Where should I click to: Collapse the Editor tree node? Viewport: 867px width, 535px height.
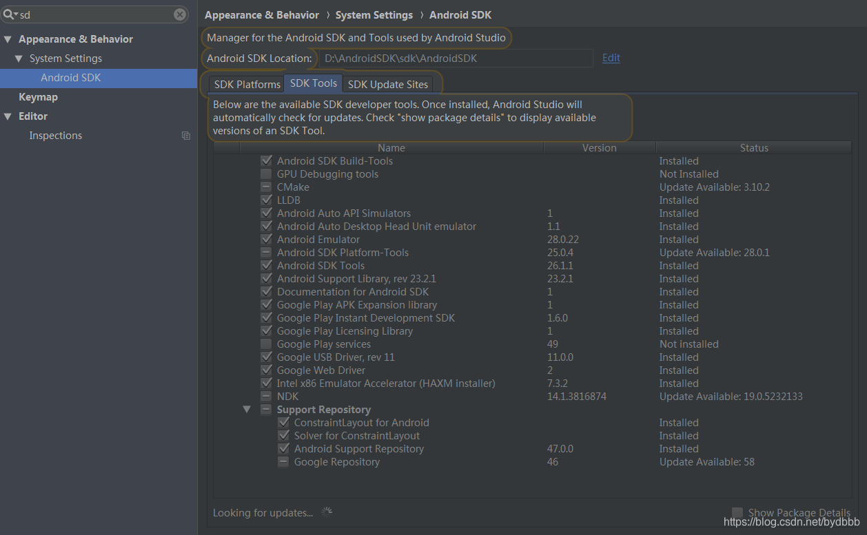tap(8, 116)
